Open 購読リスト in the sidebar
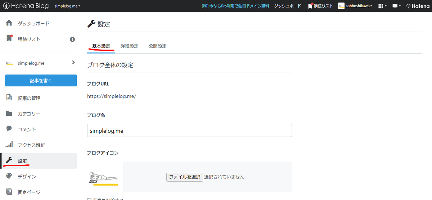The width and height of the screenshot is (432, 200). pyautogui.click(x=29, y=39)
